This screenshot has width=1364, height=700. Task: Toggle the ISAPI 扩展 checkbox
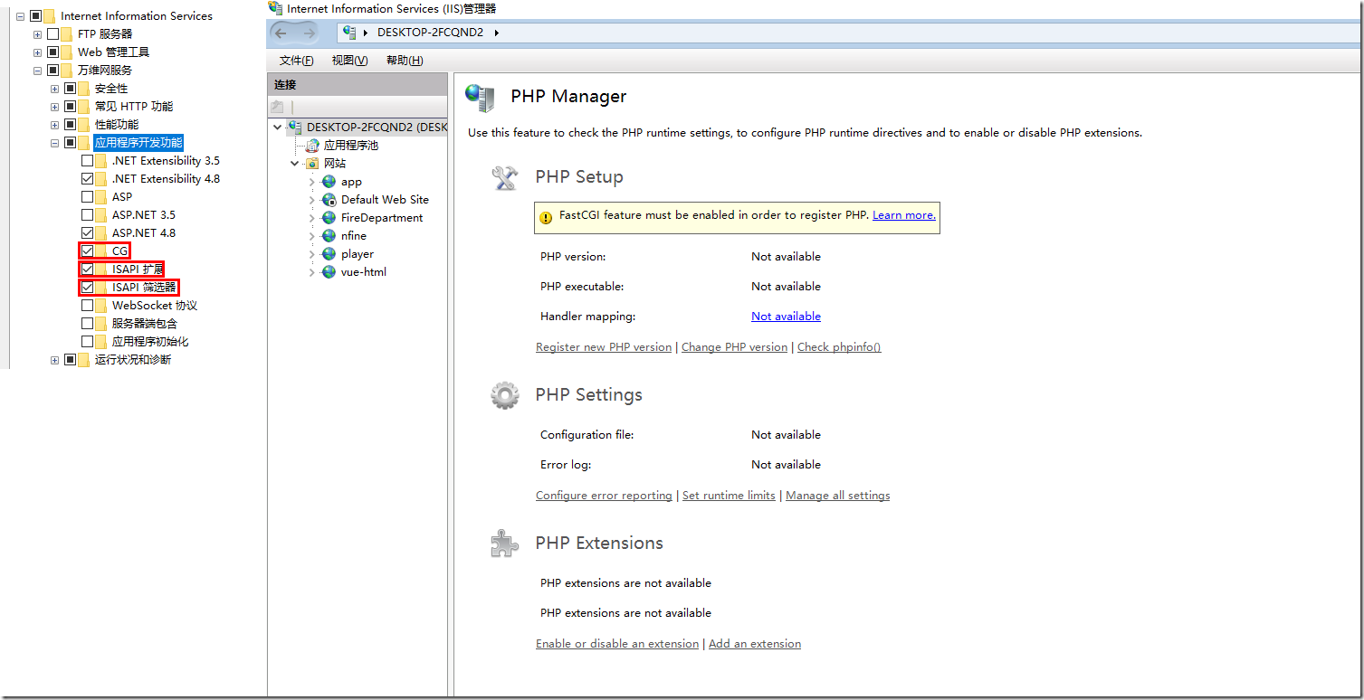pos(86,269)
